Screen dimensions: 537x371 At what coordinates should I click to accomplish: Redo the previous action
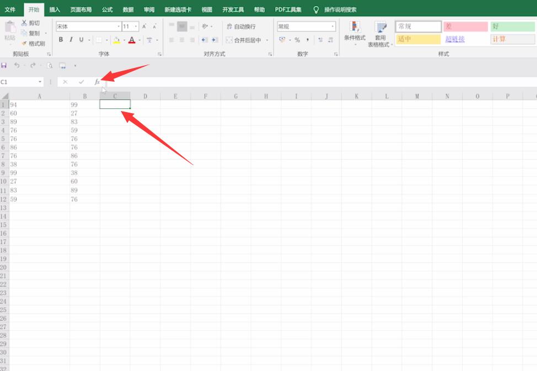33,66
